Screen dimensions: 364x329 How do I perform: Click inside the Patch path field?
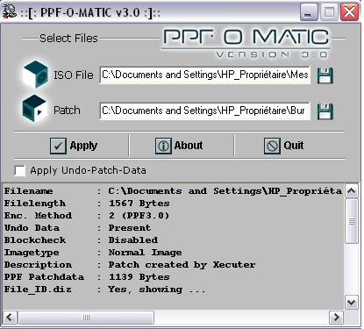coord(204,111)
